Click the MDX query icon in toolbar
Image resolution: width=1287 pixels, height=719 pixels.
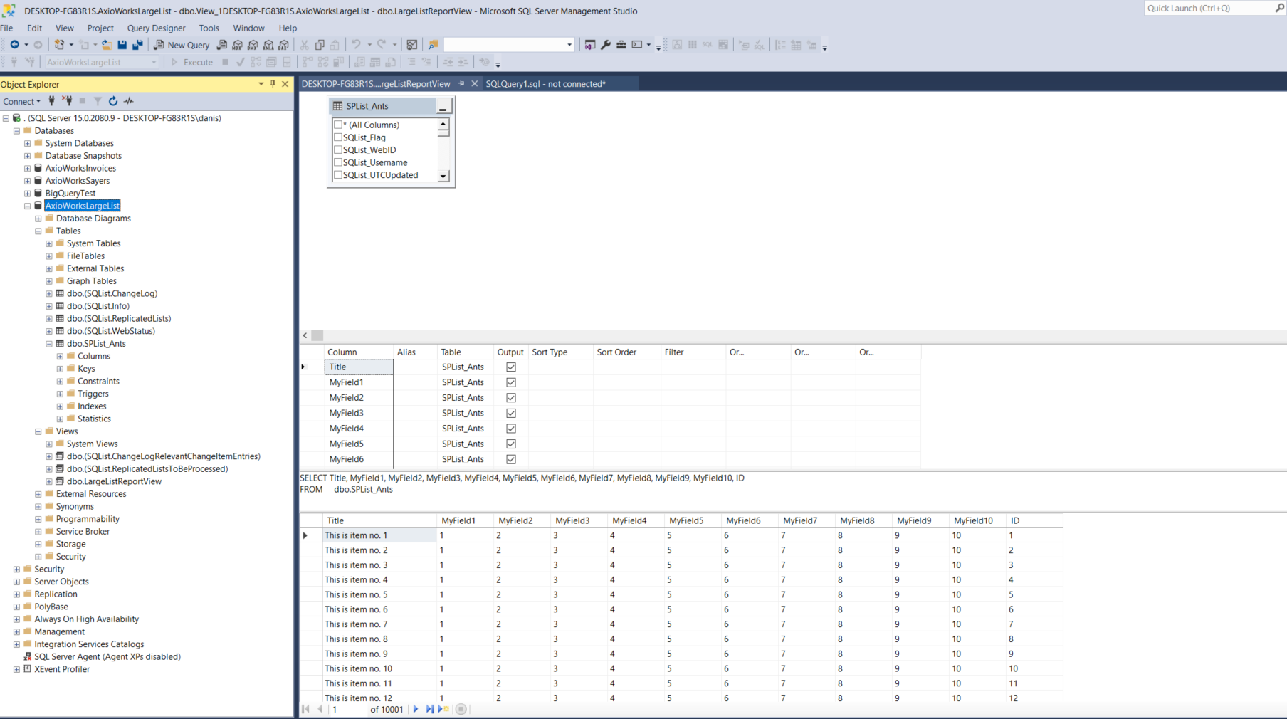tap(238, 45)
